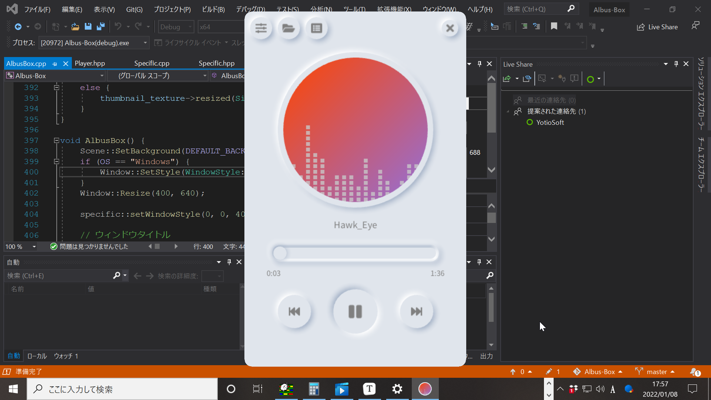Open the Git(G) menu
This screenshot has height=400, width=711.
point(134,9)
